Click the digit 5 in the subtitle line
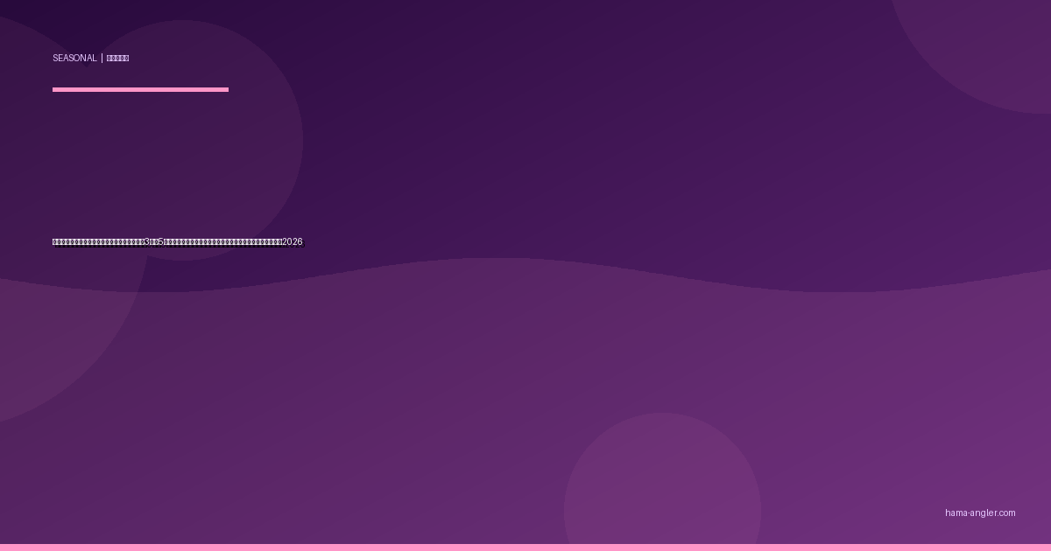The height and width of the screenshot is (551, 1051). click(x=161, y=242)
